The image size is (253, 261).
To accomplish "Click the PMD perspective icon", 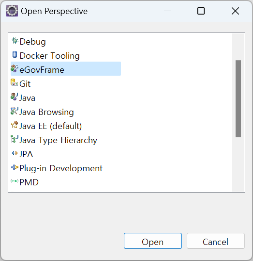I will pyautogui.click(x=15, y=181).
